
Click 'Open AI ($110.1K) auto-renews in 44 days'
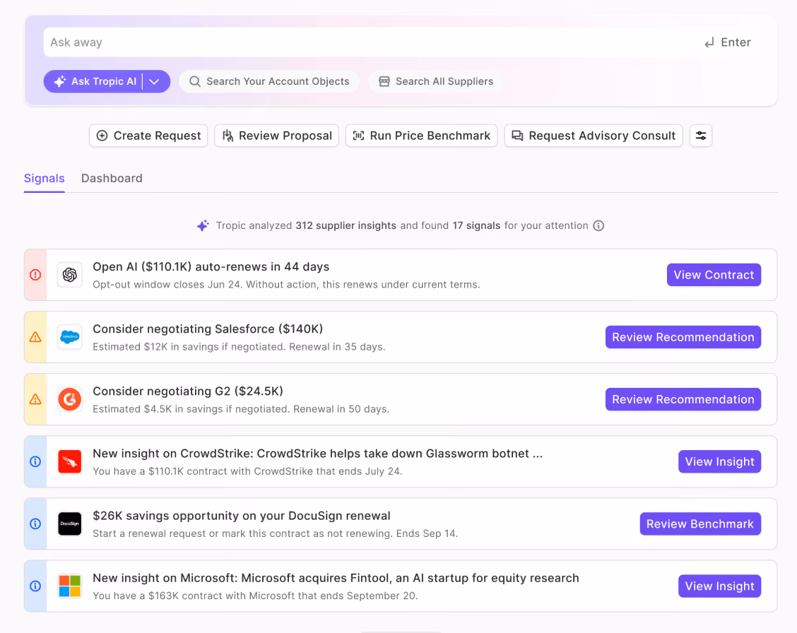pyautogui.click(x=211, y=267)
